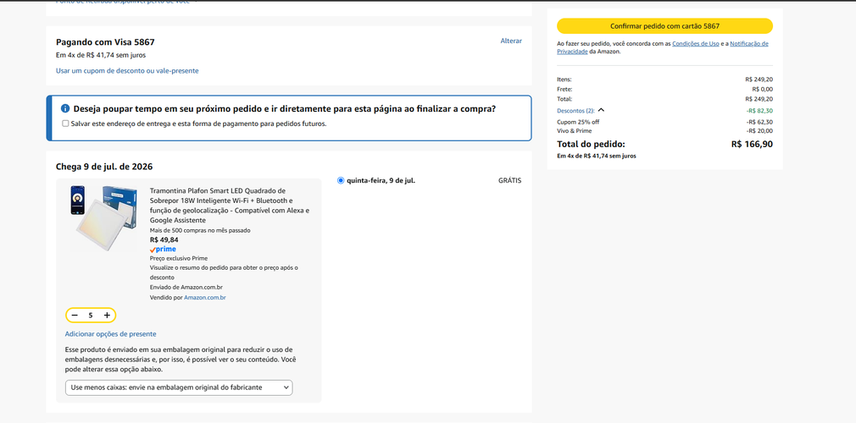The width and height of the screenshot is (856, 423).
Task: Toggle the Descontos (2) expander
Action: point(575,111)
